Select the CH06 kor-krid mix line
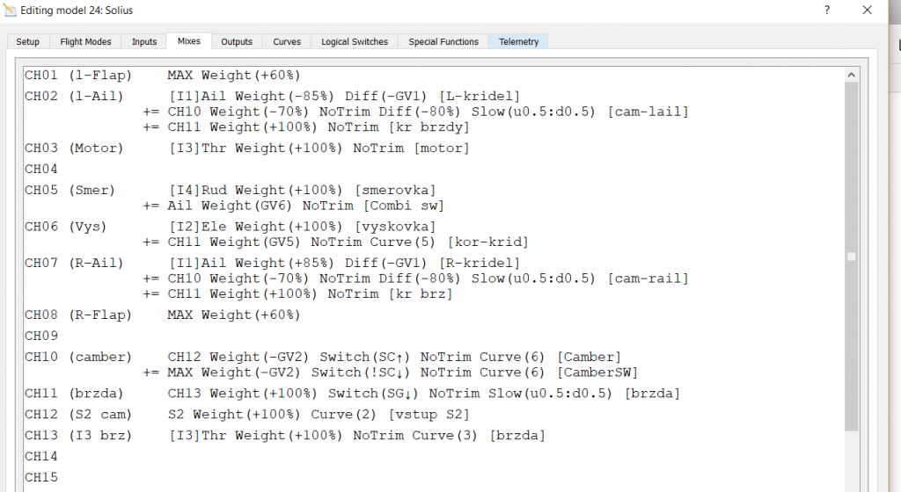Viewport: 901px width, 492px height. pos(348,242)
